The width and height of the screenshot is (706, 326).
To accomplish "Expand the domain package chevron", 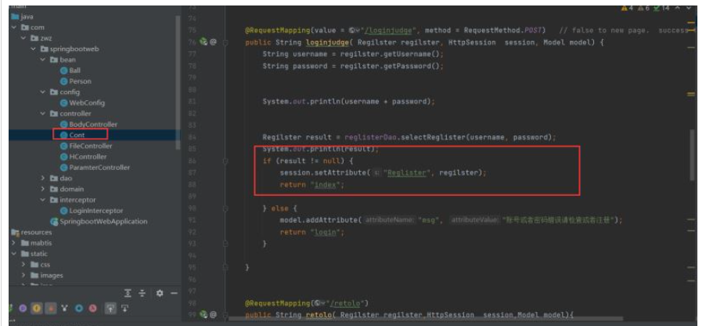I will pos(43,189).
